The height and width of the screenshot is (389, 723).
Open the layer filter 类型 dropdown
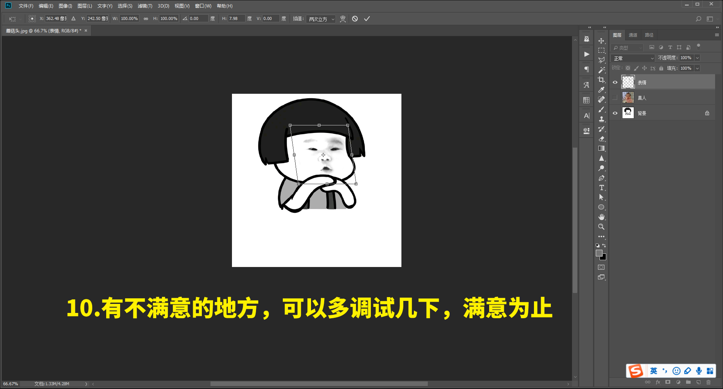click(627, 47)
